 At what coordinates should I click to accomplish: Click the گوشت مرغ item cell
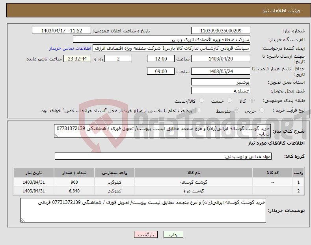pyautogui.click(x=194, y=191)
